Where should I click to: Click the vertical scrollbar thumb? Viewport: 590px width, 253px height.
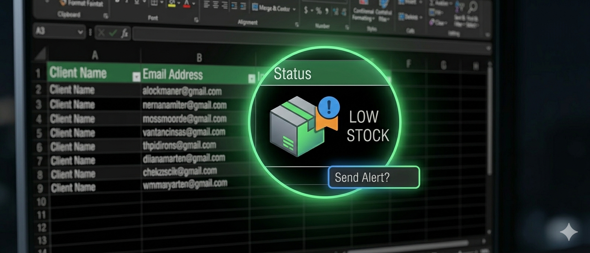pyautogui.click(x=489, y=120)
